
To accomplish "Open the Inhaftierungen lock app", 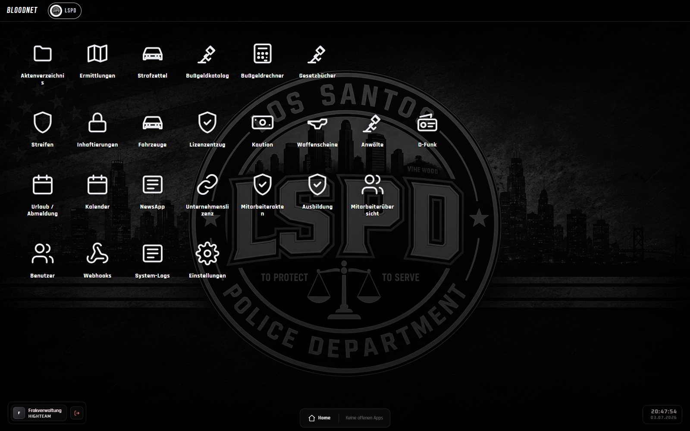I will click(x=97, y=129).
